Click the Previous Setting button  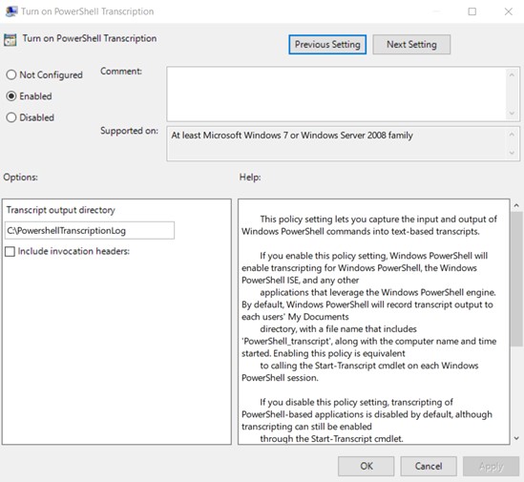[327, 45]
